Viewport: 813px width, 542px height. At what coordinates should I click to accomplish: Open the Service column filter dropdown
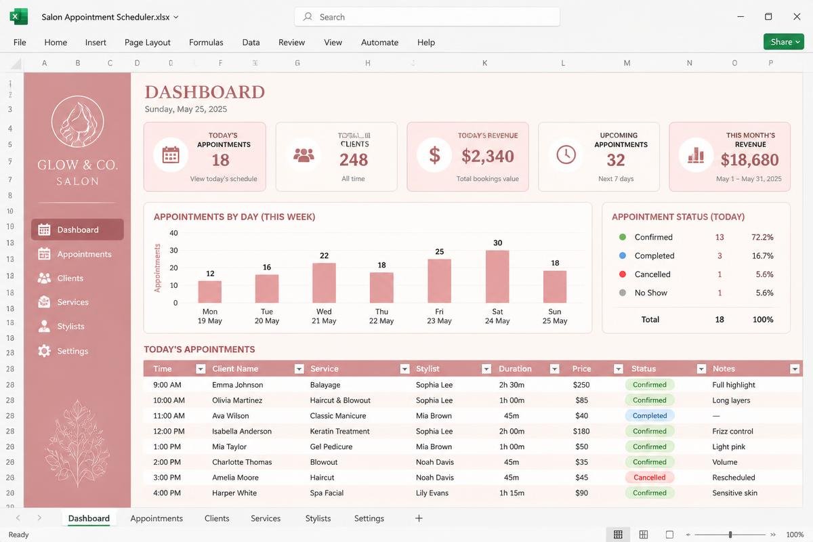(x=404, y=369)
